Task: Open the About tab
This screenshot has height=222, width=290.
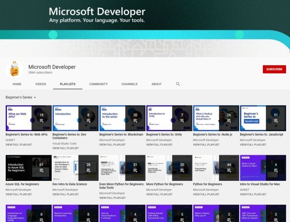Action: (156, 84)
